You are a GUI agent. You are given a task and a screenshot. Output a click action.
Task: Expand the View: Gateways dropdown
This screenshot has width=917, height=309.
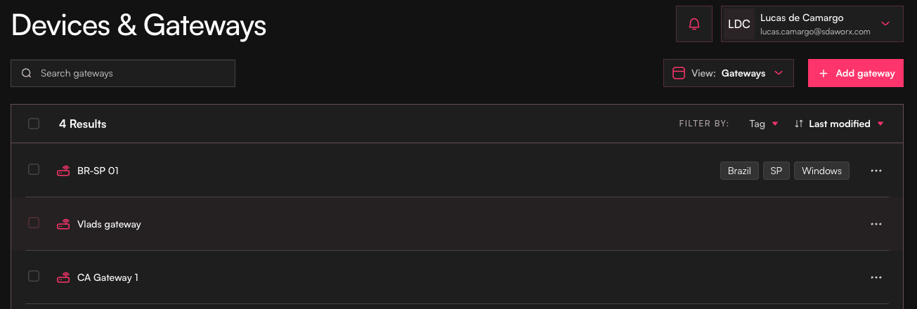tap(729, 73)
